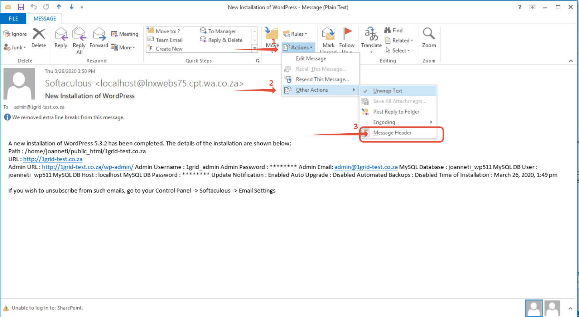Open Ribbon Display Options

tap(532, 7)
